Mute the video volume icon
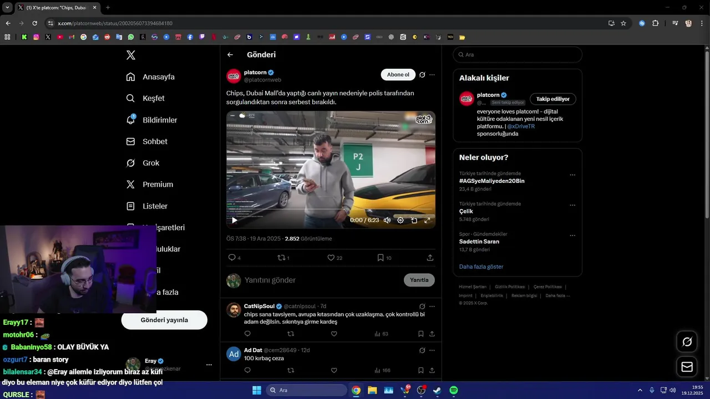The width and height of the screenshot is (710, 399). [x=387, y=220]
